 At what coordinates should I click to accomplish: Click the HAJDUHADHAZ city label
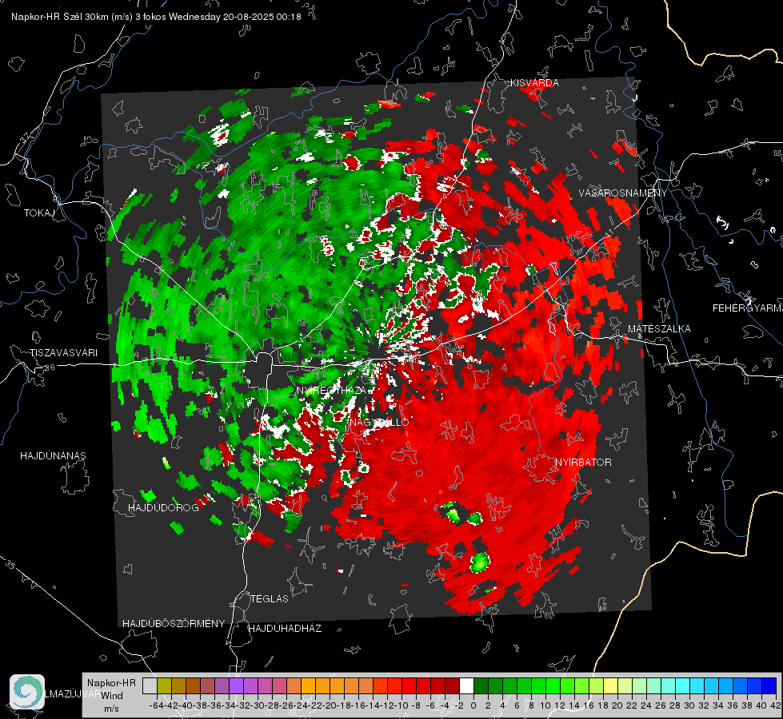pyautogui.click(x=285, y=629)
